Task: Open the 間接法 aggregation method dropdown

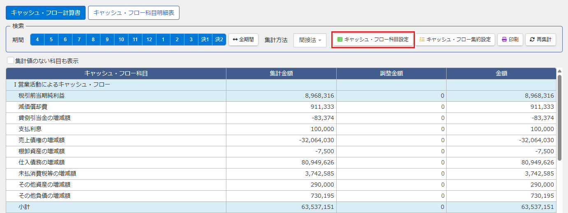Action: click(310, 40)
